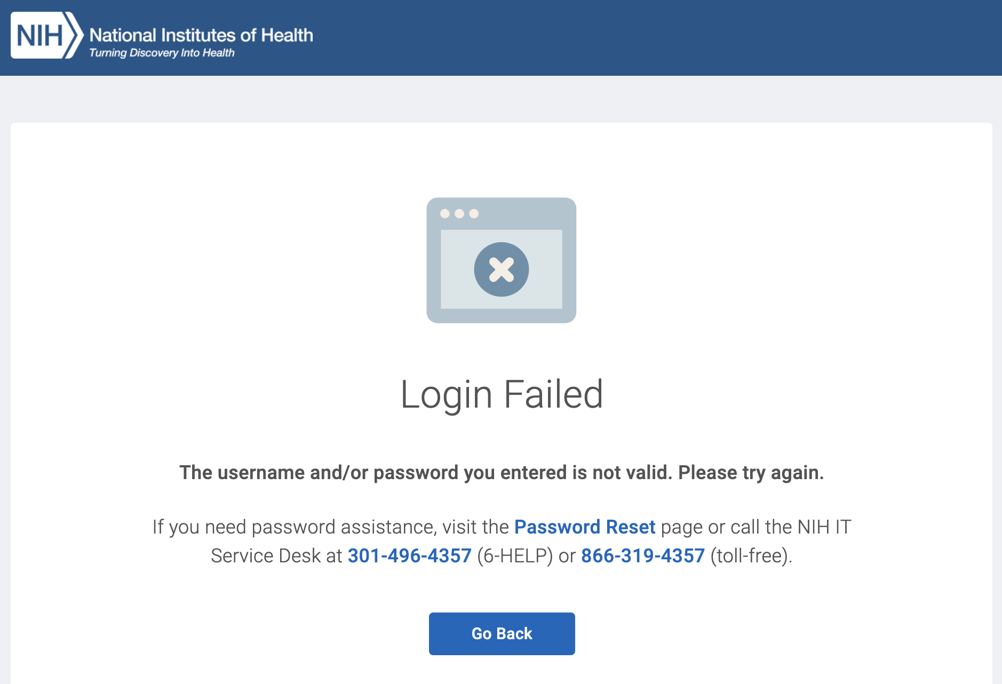Click the National Institutes of Health title
The height and width of the screenshot is (684, 1002).
point(201,35)
